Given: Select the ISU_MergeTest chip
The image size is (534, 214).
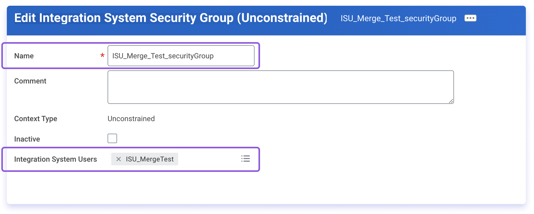Looking at the screenshot, I should (x=150, y=159).
